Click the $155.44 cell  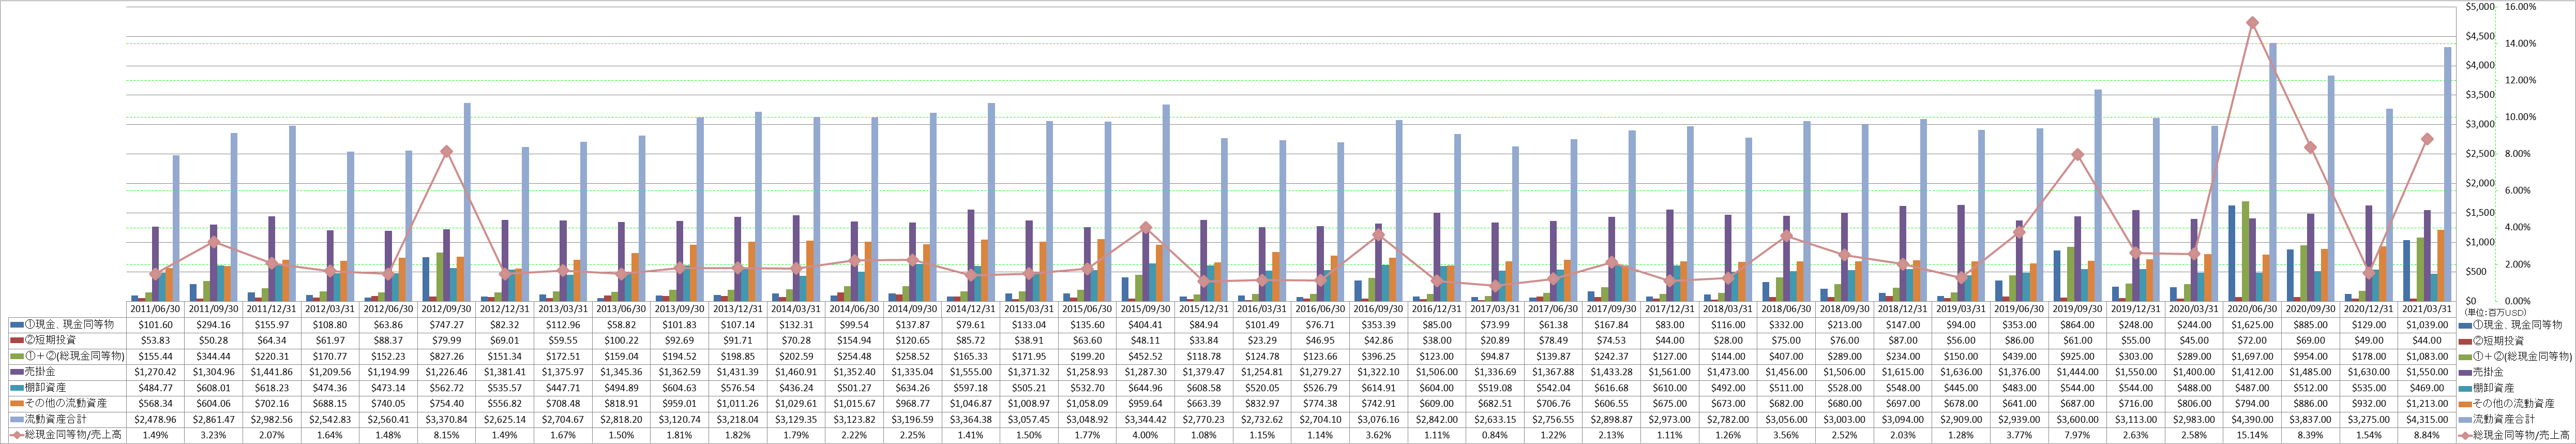(154, 356)
